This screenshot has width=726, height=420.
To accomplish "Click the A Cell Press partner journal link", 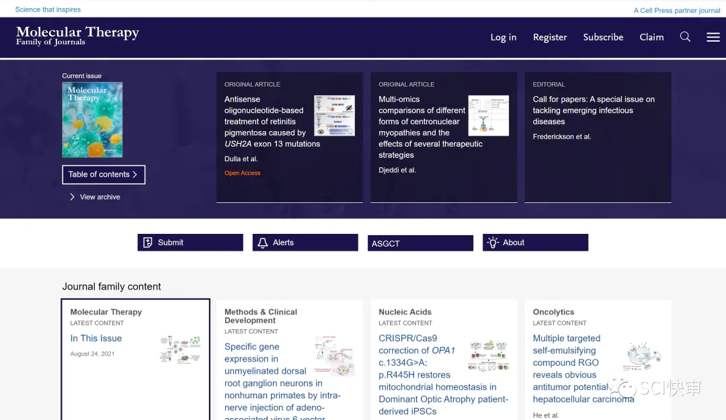I will [677, 10].
